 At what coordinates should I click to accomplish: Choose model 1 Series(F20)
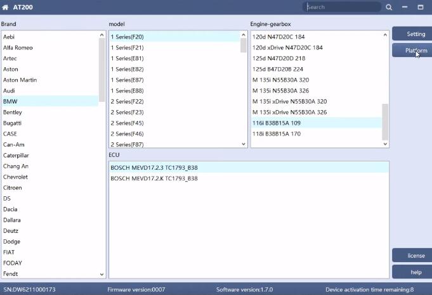(174, 37)
